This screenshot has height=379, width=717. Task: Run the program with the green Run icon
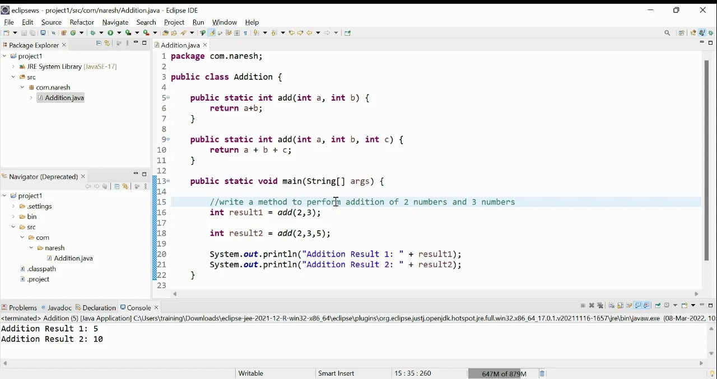coord(110,33)
